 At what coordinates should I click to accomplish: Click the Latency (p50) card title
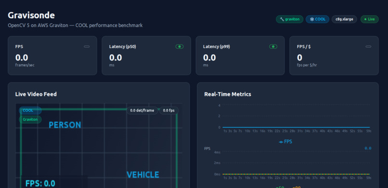(122, 47)
